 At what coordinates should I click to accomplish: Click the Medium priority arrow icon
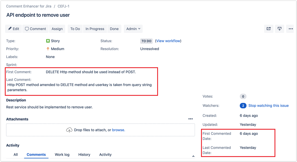pyautogui.click(x=48, y=49)
